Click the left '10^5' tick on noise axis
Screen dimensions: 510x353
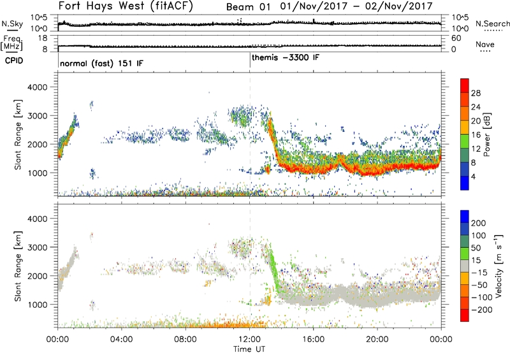pyautogui.click(x=39, y=18)
